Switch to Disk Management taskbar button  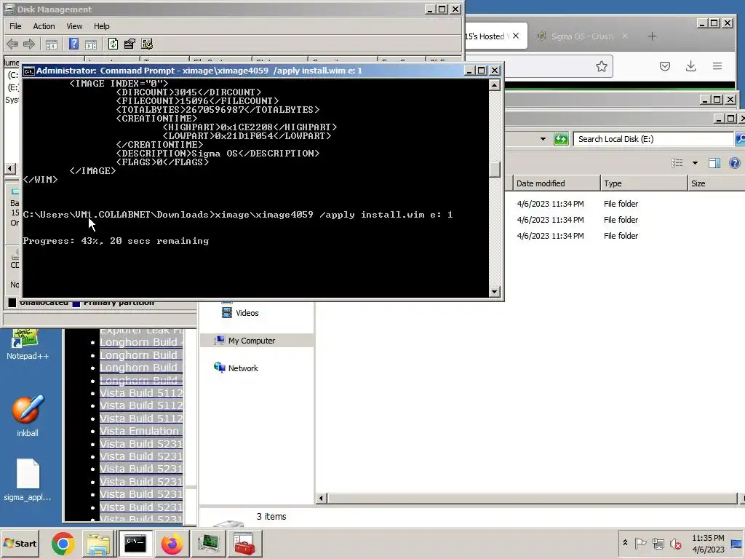point(208,544)
